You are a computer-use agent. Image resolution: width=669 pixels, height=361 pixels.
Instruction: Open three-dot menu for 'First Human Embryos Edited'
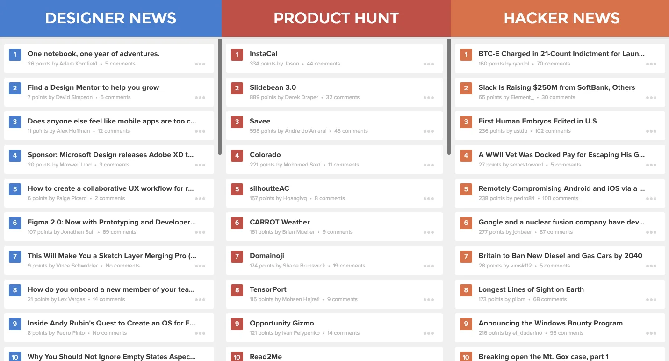tap(651, 131)
